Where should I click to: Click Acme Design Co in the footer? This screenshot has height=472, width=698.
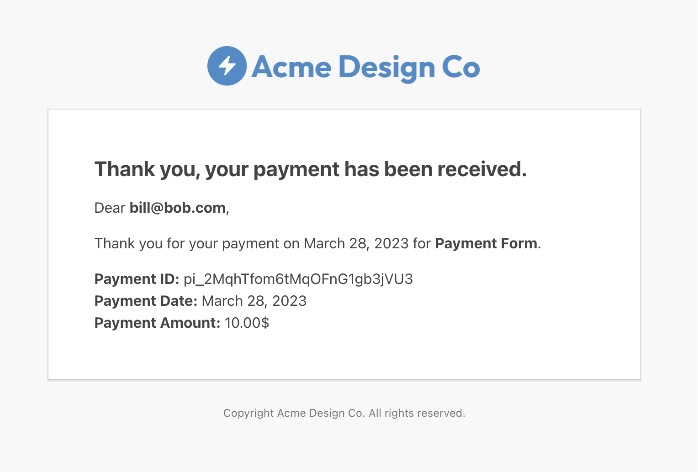(321, 413)
